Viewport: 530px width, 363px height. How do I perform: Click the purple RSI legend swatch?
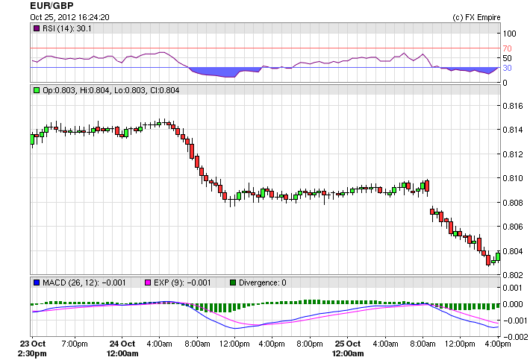pyautogui.click(x=37, y=28)
